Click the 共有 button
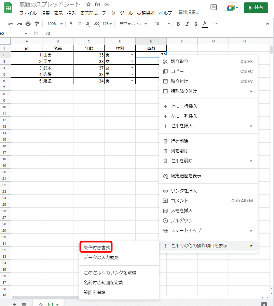The width and height of the screenshot is (274, 306). [x=256, y=7]
